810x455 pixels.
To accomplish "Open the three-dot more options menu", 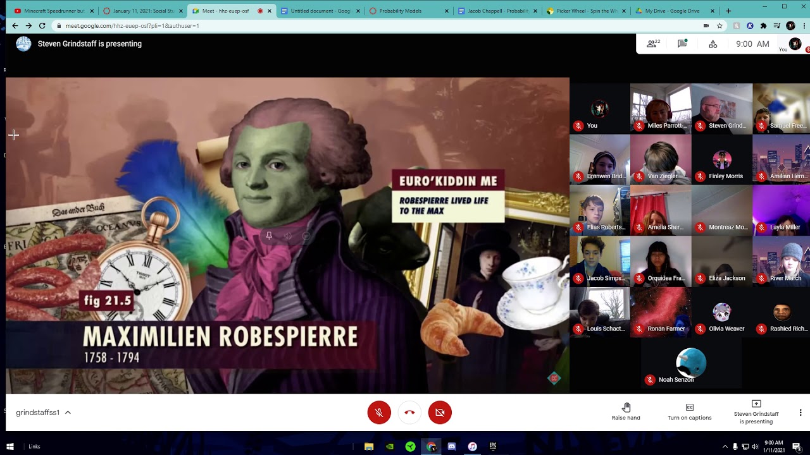I will click(801, 413).
